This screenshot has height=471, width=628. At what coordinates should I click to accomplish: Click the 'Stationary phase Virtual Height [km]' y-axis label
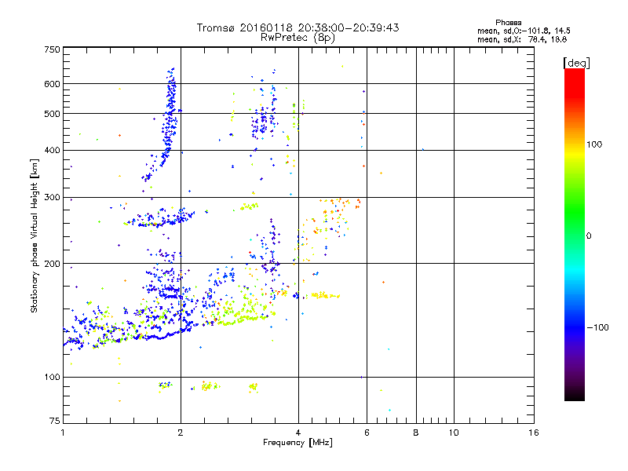(x=35, y=235)
